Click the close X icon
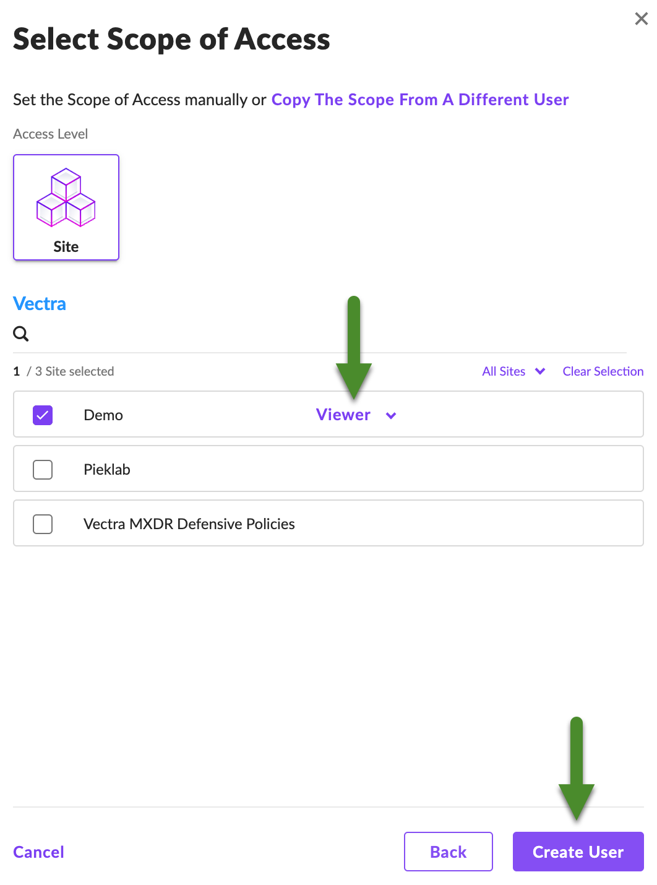Viewport: 657px width, 885px height. pos(641,19)
